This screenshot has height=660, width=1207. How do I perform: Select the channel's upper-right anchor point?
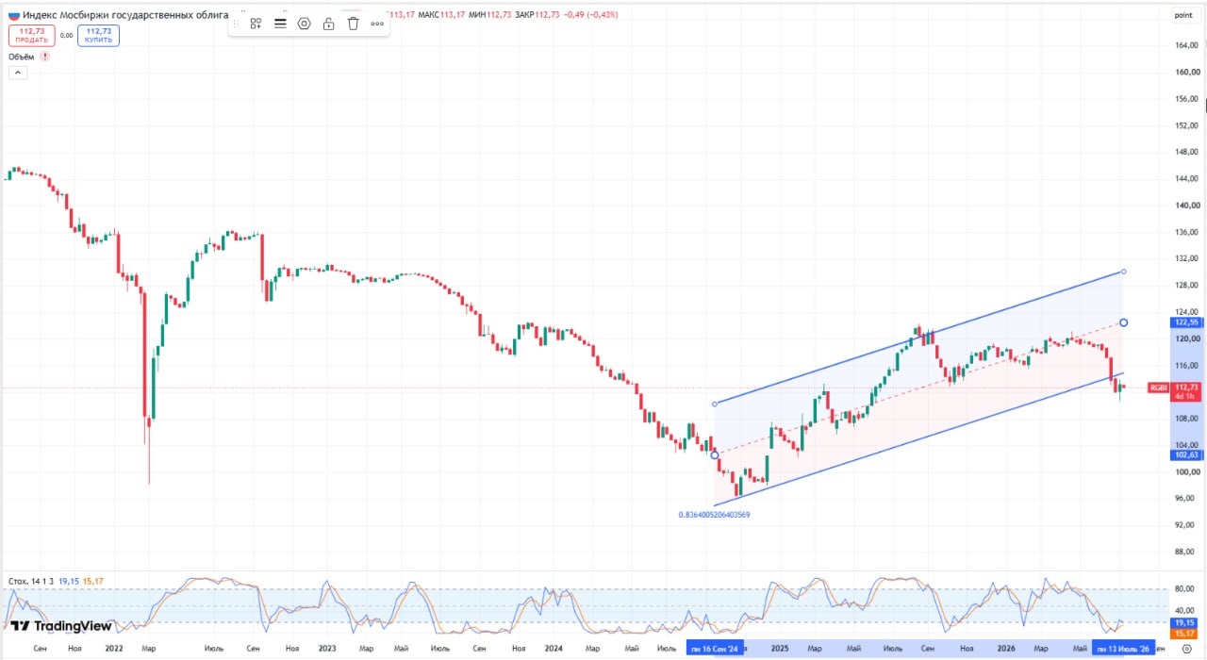(x=1123, y=272)
